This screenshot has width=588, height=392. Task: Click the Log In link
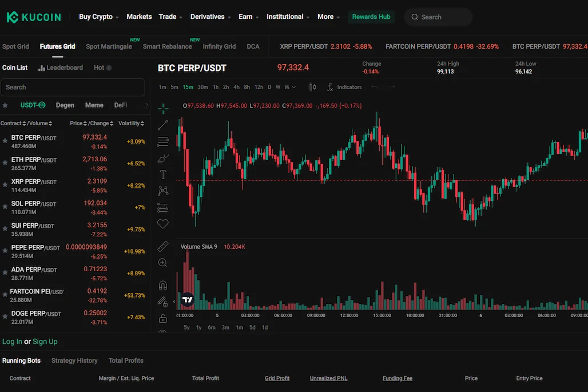(12, 342)
